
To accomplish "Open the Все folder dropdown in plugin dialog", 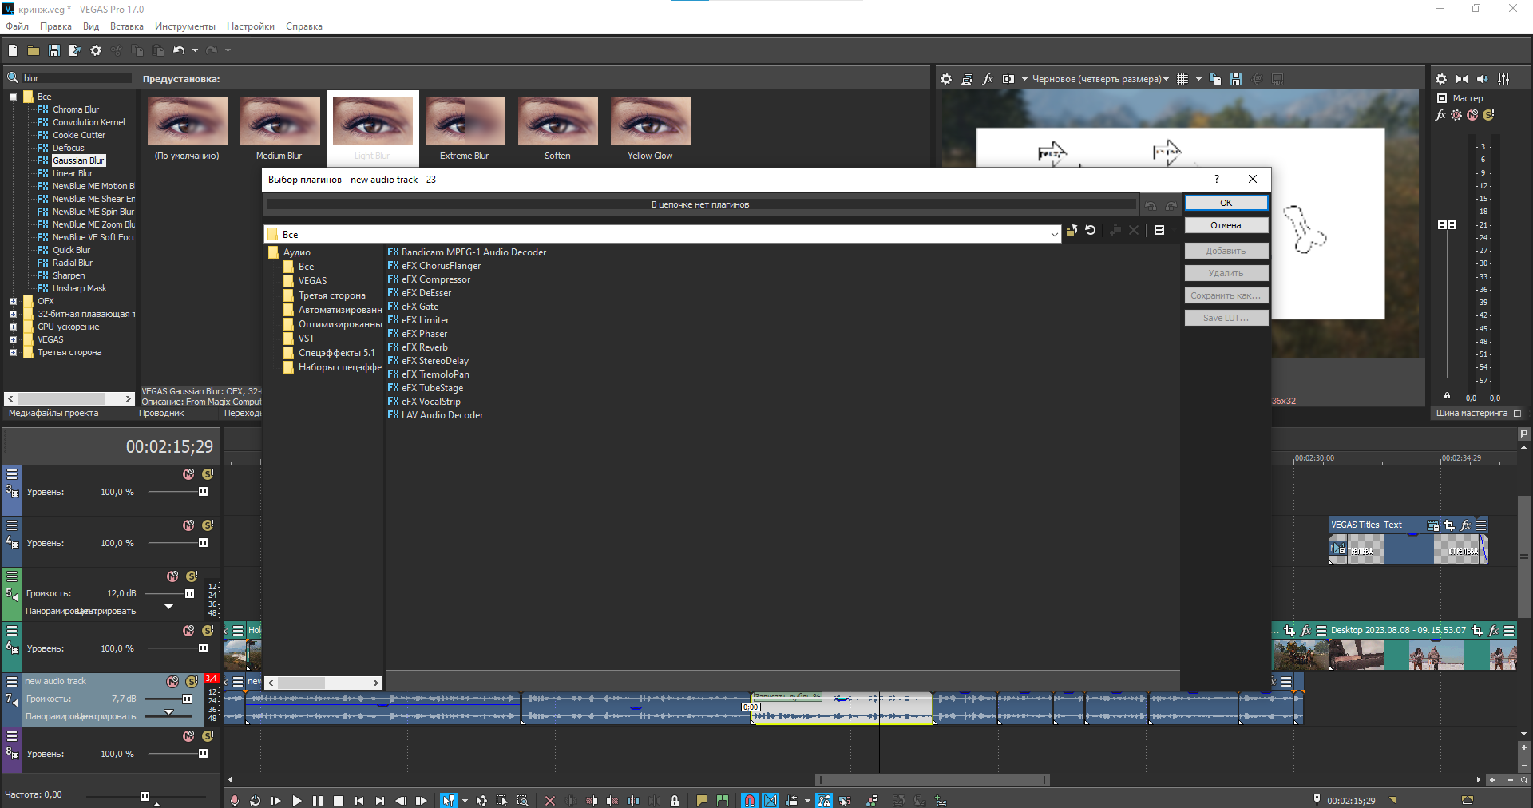I will pyautogui.click(x=1054, y=234).
